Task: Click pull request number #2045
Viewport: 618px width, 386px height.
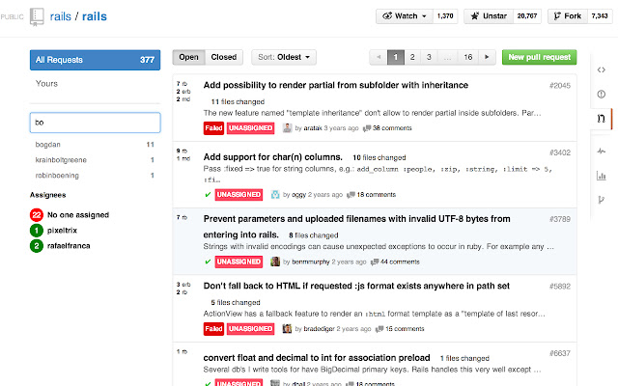Action: (x=560, y=86)
